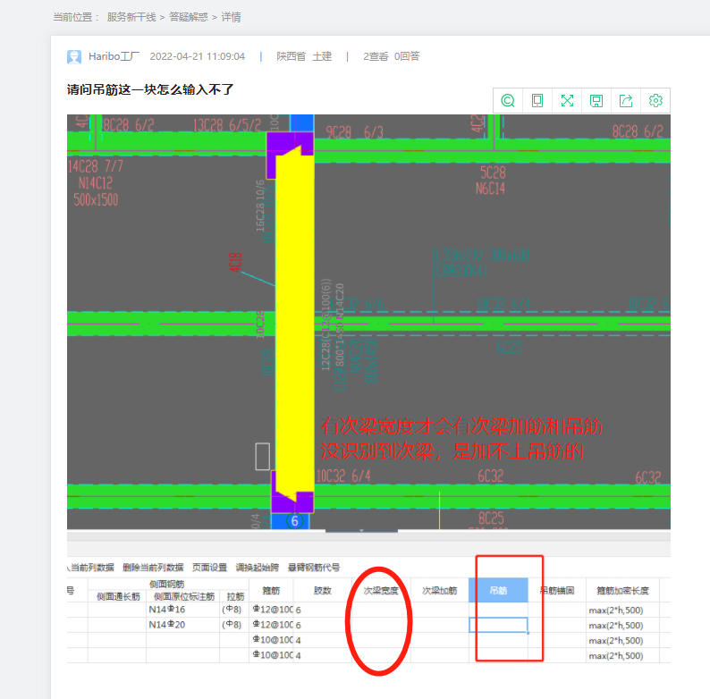Click the 陕西省 region label
This screenshot has width=710, height=699.
pos(292,56)
